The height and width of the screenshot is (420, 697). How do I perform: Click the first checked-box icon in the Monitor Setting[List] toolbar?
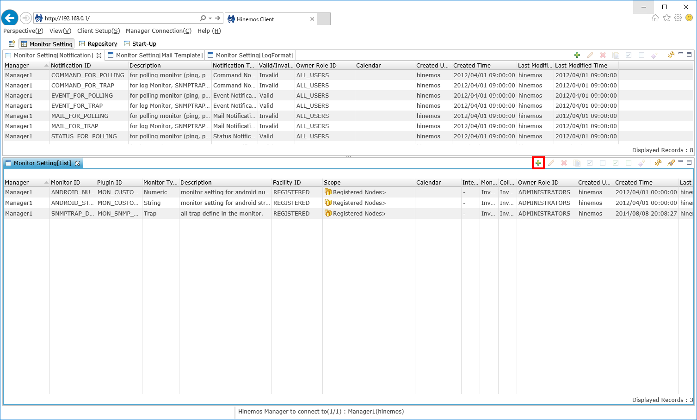(590, 163)
